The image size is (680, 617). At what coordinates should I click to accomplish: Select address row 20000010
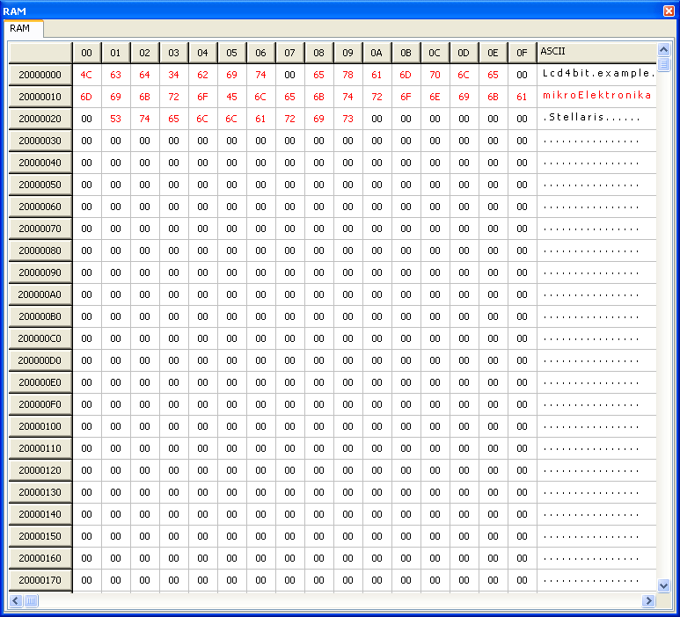40,97
